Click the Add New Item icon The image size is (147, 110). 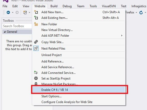point(36,12)
